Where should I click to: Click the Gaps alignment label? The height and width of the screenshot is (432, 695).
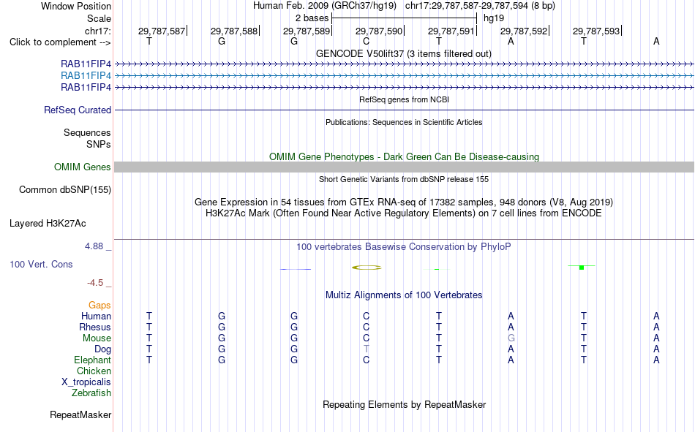99,306
